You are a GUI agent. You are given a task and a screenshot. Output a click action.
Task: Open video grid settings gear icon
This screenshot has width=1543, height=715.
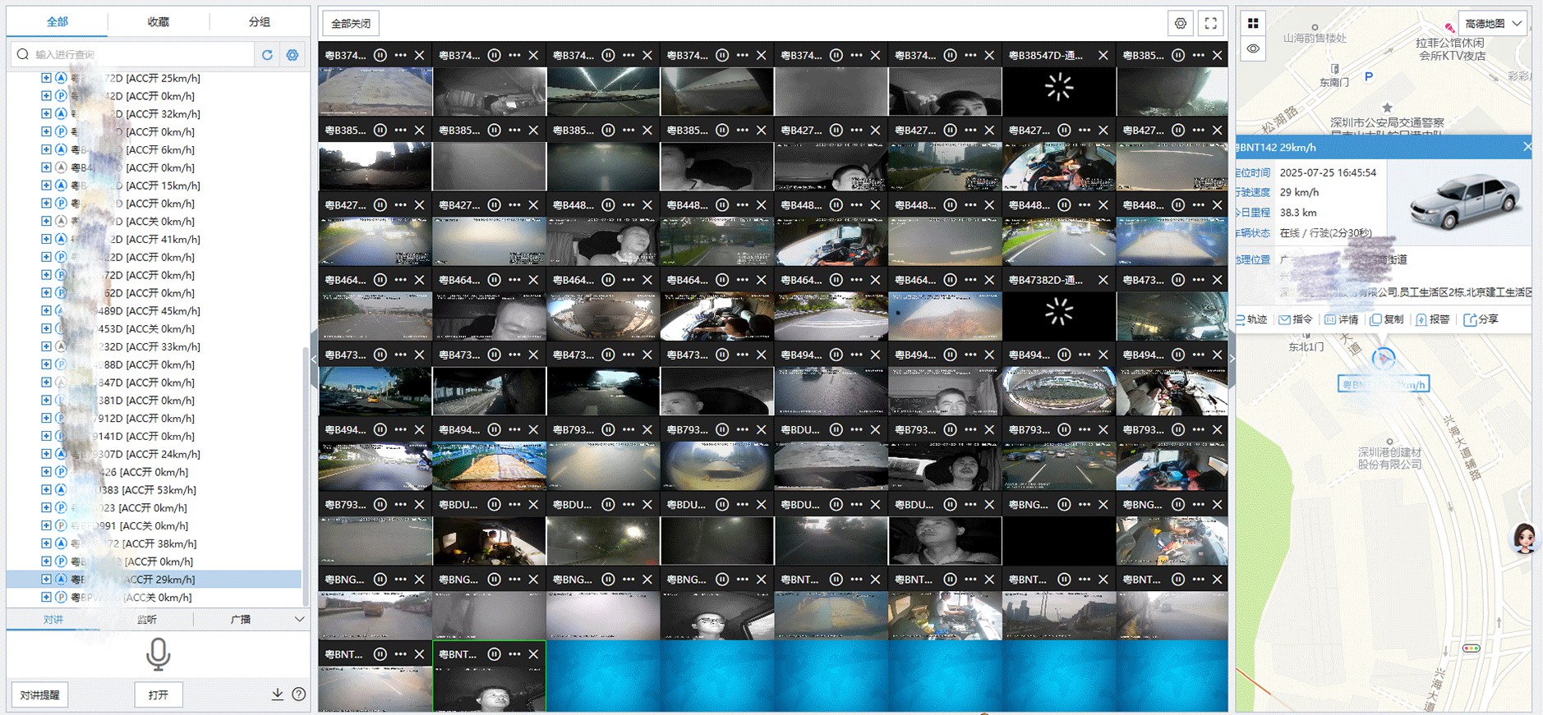point(1181,24)
